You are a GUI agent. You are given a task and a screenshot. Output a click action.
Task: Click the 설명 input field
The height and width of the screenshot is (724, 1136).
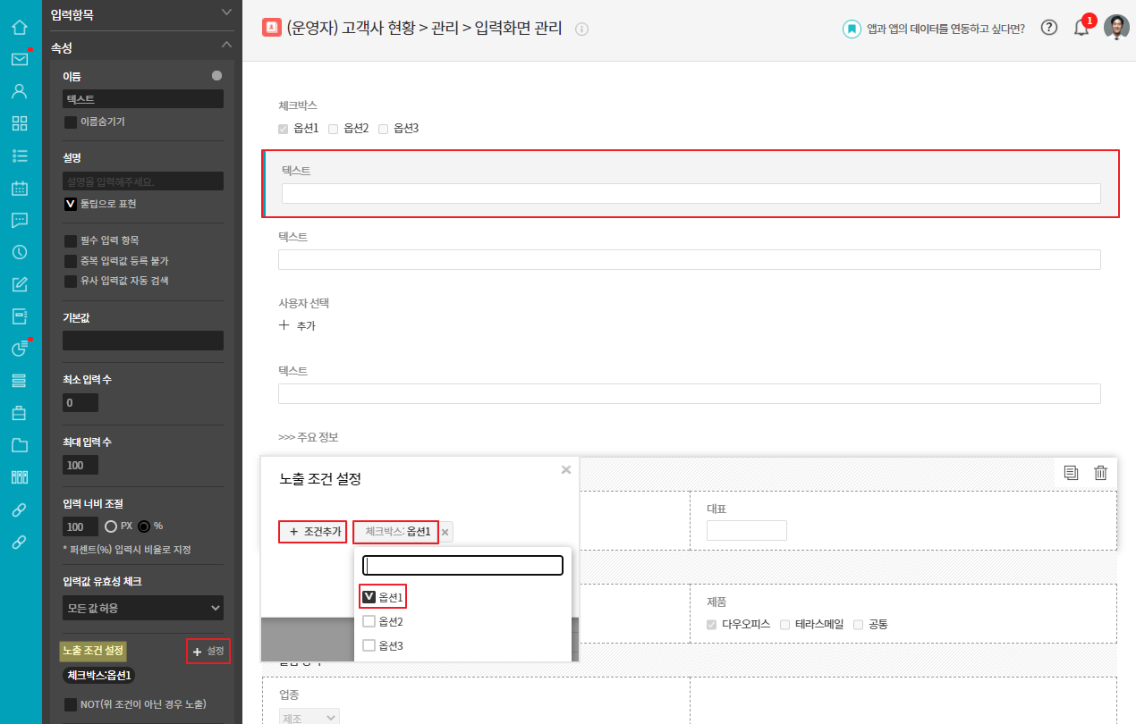point(143,181)
